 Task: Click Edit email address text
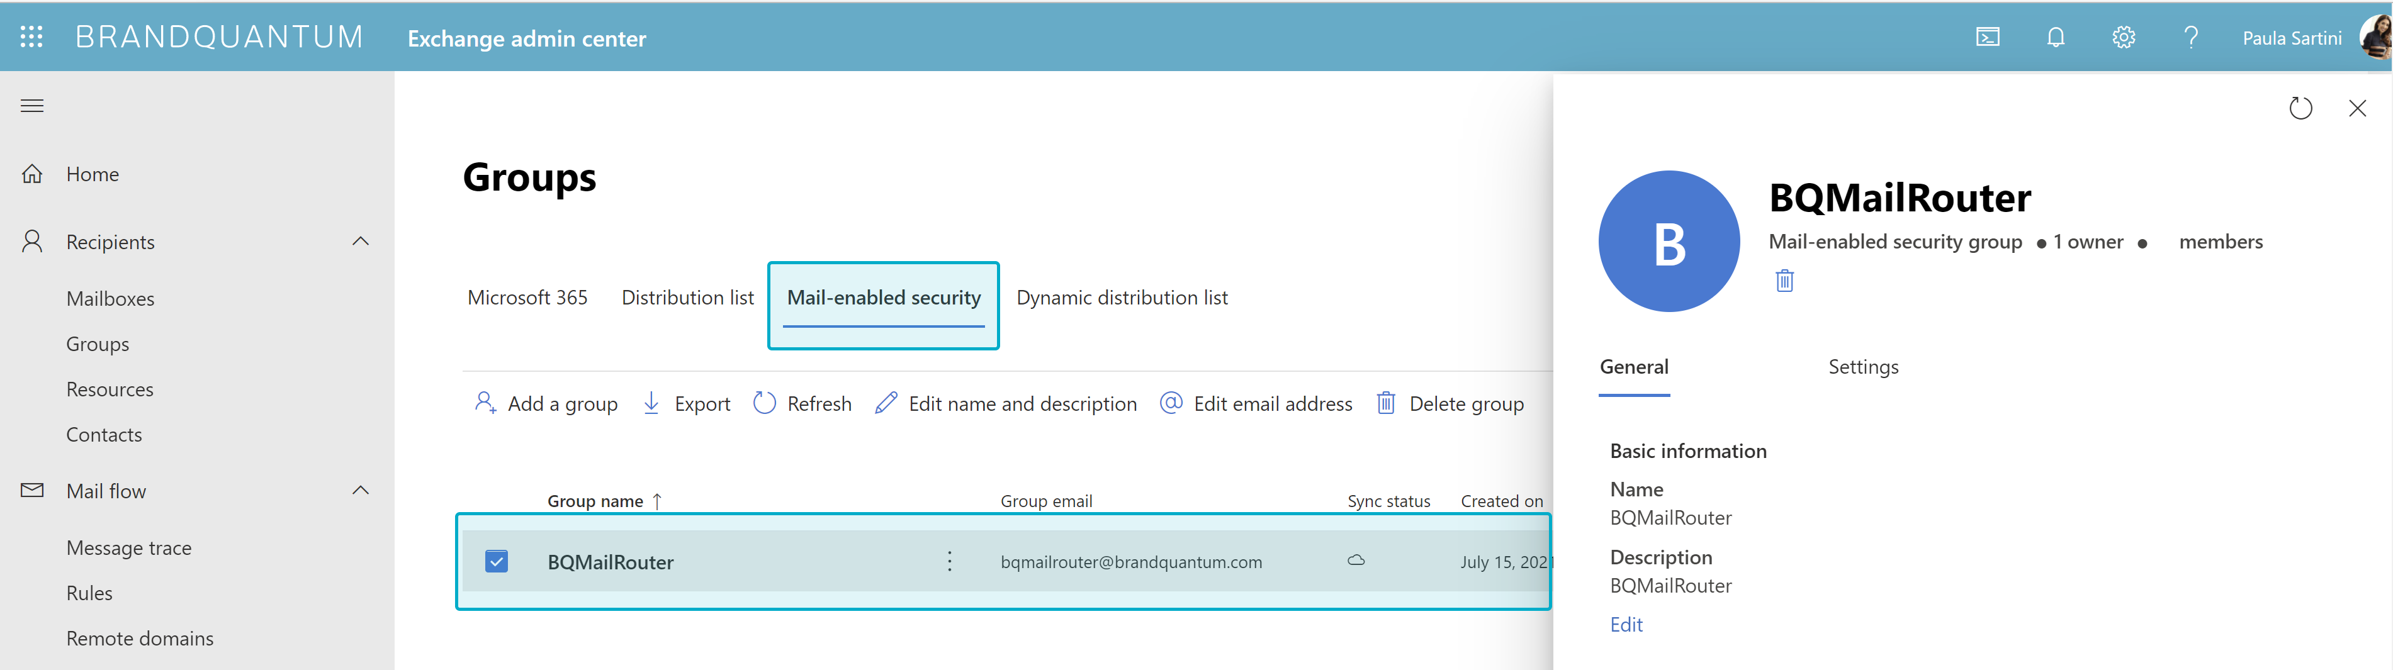(1273, 405)
